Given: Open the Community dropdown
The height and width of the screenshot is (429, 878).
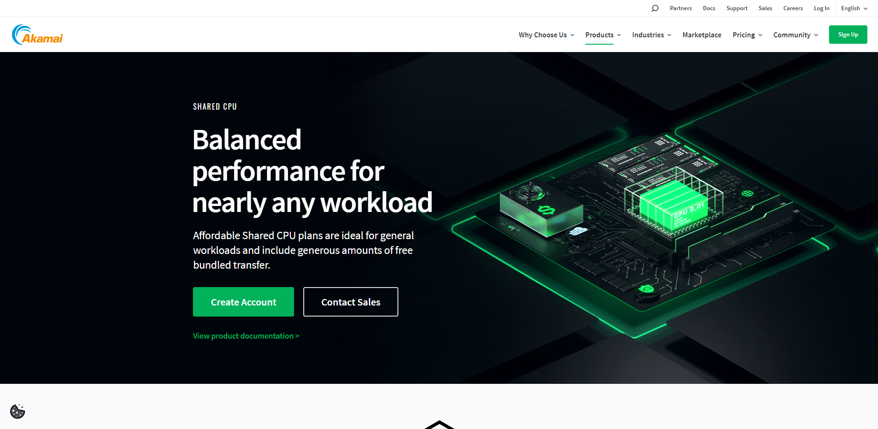Looking at the screenshot, I should tap(795, 35).
